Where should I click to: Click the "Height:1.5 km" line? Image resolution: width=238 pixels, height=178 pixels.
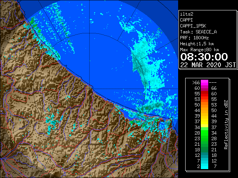197,44
